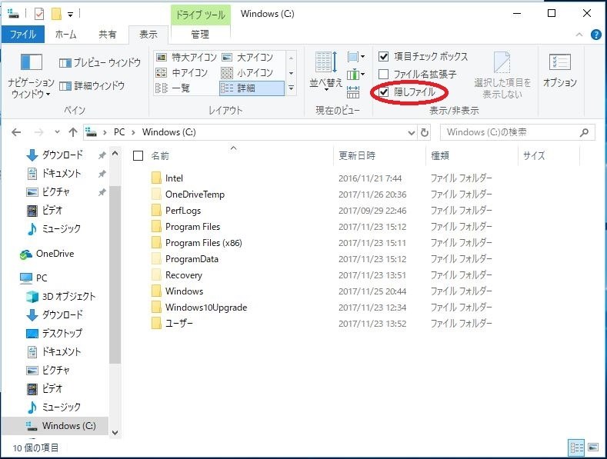Switch to the ホーム tab
Image resolution: width=607 pixels, height=459 pixels.
click(66, 35)
